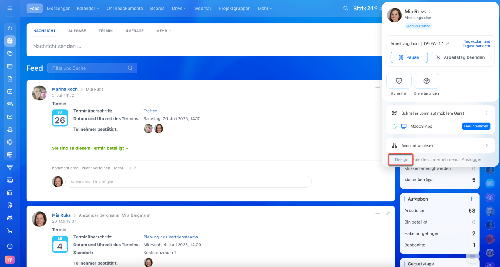Screen dimensions: 500x267
Task: Expand the MEHR dropdown in post composer
Action: tap(164, 31)
